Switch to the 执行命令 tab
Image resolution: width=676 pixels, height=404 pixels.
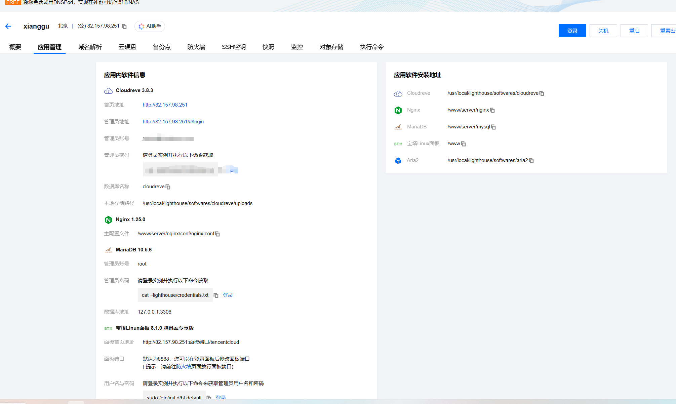[x=371, y=47]
